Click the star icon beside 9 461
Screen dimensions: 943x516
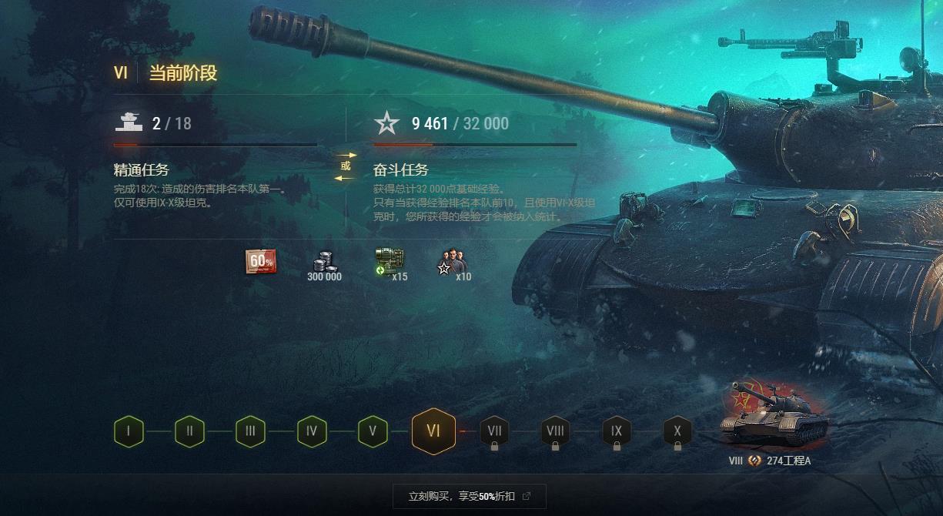coord(386,122)
